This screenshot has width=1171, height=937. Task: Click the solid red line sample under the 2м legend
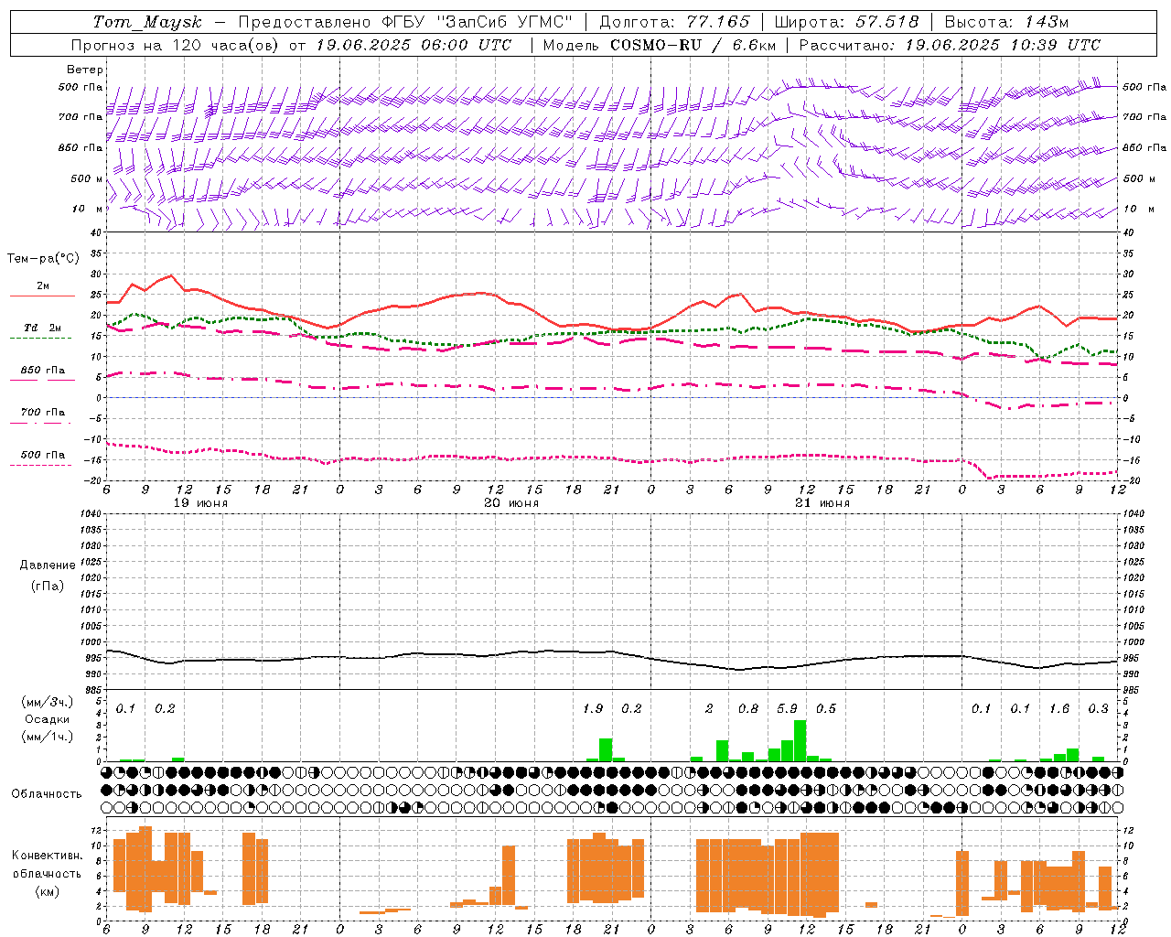tap(42, 296)
